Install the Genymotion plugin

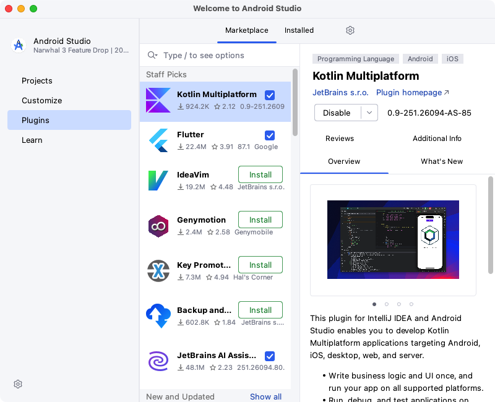click(260, 220)
